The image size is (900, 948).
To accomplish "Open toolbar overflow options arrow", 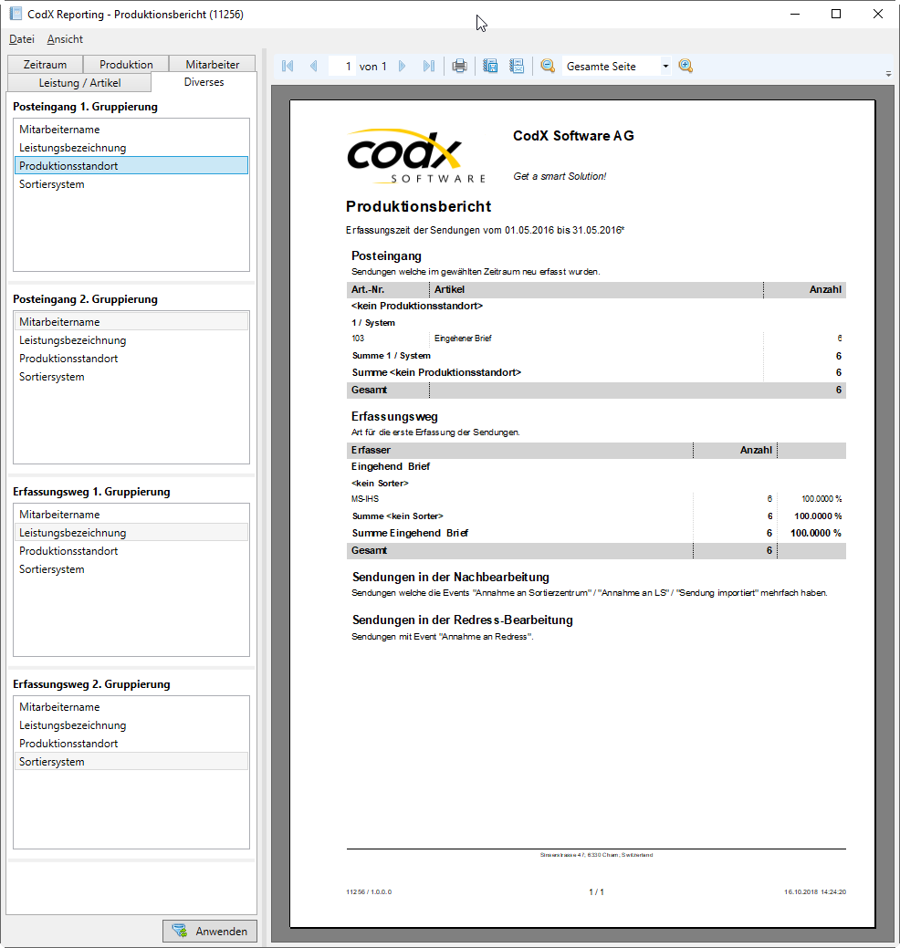I will tap(888, 74).
